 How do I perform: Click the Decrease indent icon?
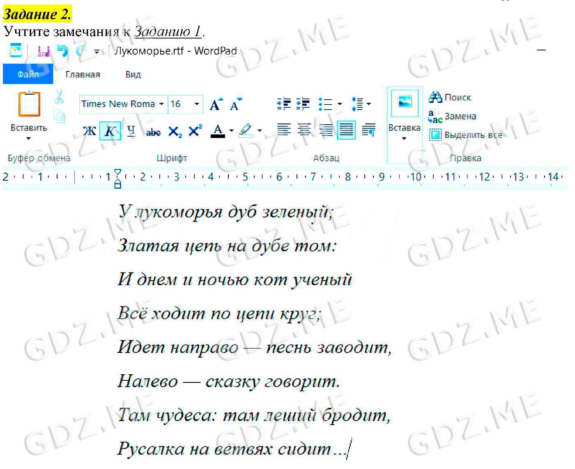tap(284, 104)
